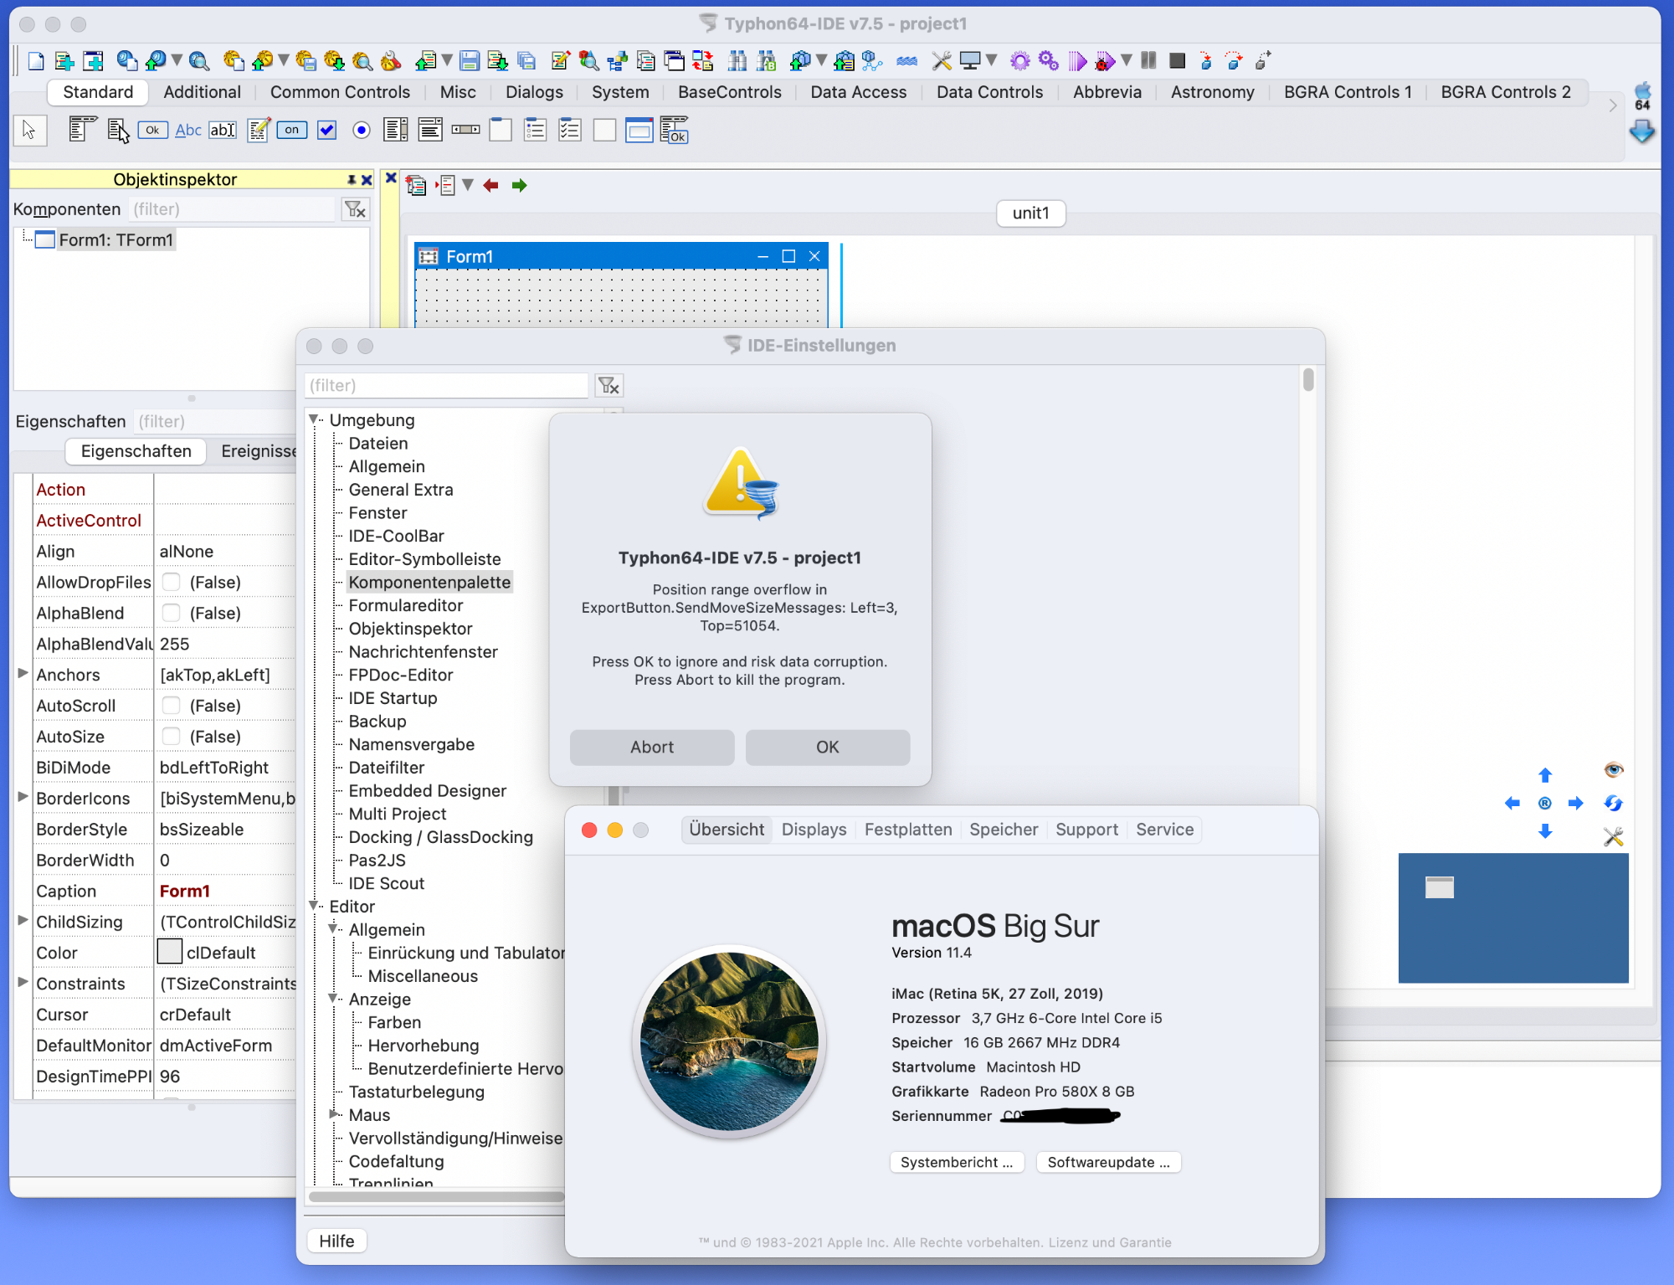Open the run mode dropdown next to the ladybug icon
The image size is (1674, 1285).
(x=1127, y=60)
